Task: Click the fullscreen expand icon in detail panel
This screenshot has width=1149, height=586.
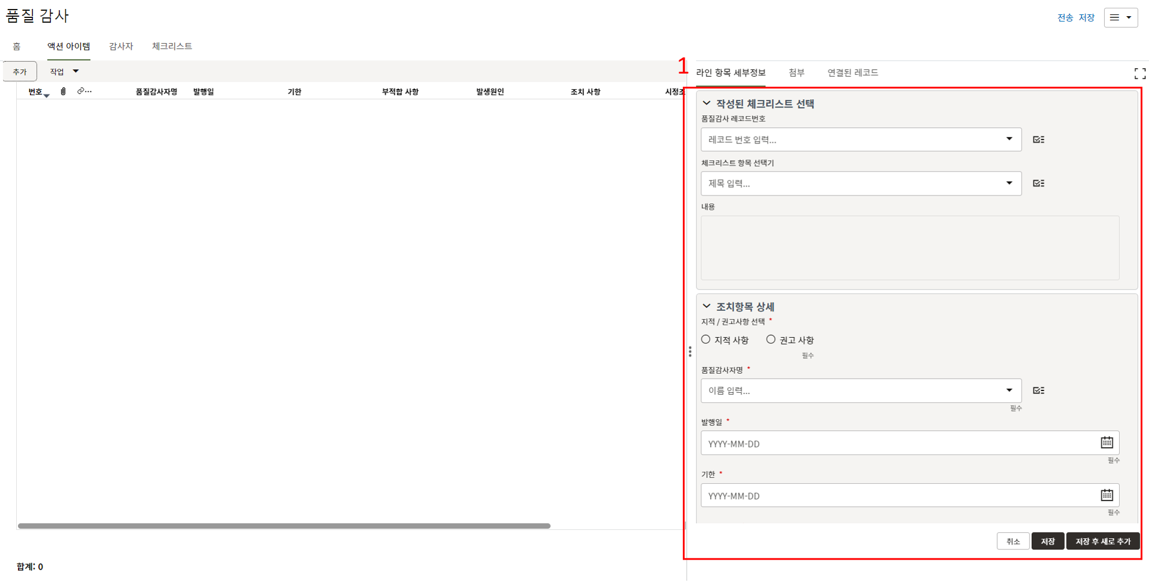Action: 1139,74
